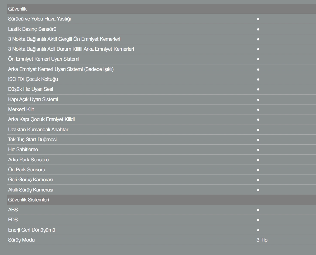Click the dot in Kapı Açık Uyarı Sistemi row
The image size is (316, 255).
(258, 100)
